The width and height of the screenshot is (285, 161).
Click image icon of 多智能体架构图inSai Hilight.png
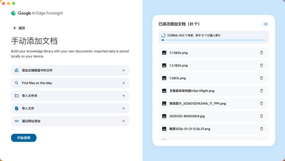click(x=164, y=91)
